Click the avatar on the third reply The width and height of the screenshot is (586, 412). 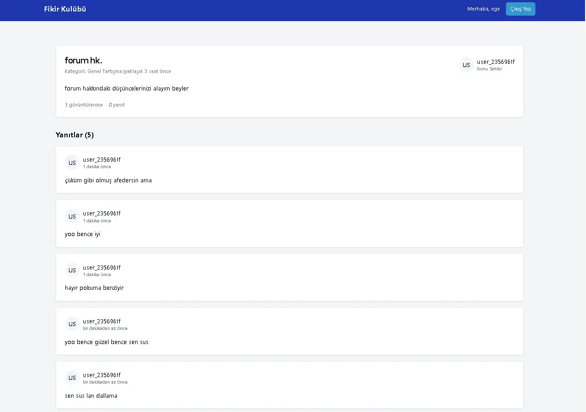[x=72, y=270]
